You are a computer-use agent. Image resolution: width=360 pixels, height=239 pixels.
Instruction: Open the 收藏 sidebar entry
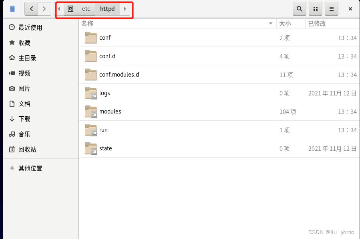[26, 43]
